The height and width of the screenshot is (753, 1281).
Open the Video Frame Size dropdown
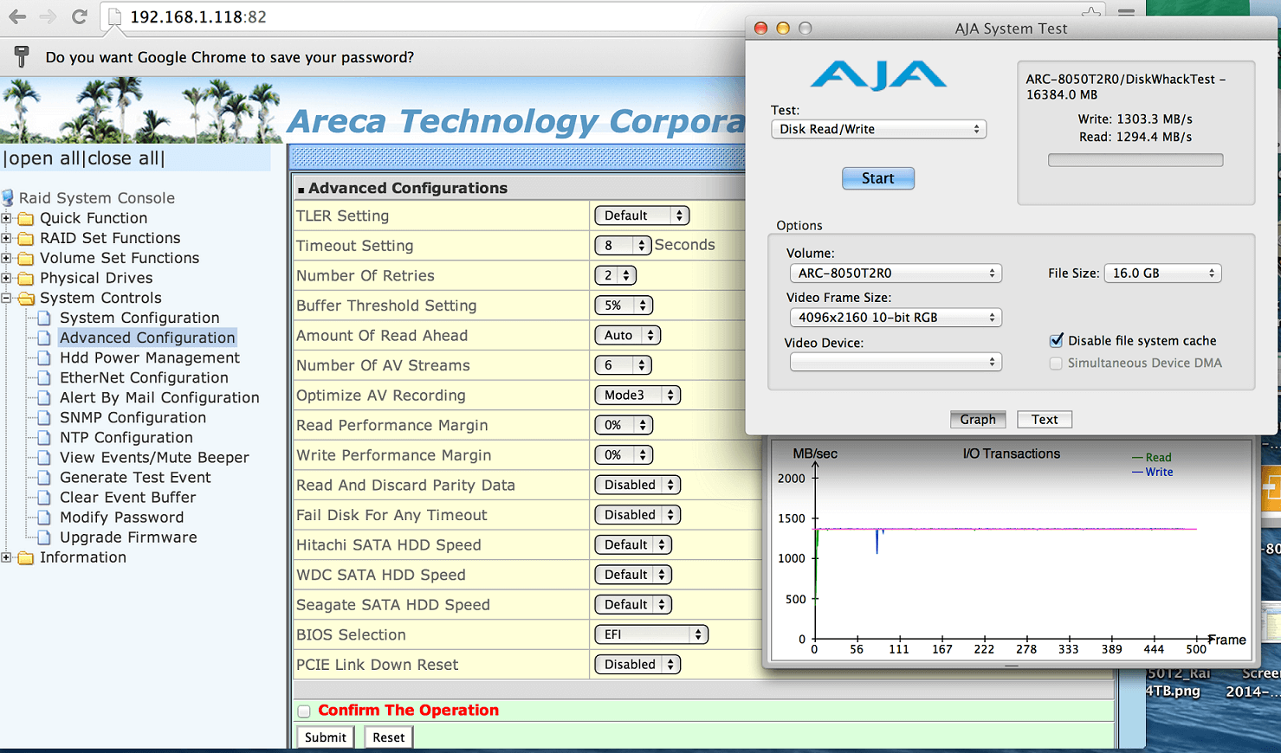coord(896,318)
